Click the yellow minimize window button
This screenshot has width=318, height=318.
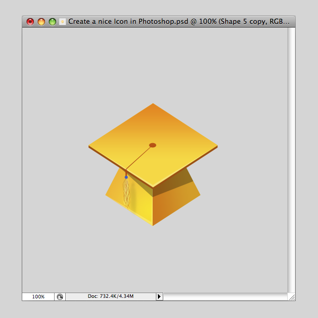click(41, 22)
